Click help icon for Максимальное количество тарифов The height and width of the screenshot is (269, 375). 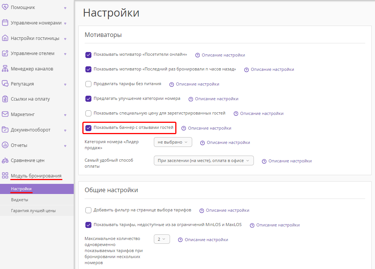tap(180, 240)
